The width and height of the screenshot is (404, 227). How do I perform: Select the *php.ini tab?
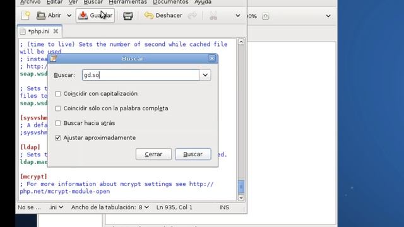point(39,32)
